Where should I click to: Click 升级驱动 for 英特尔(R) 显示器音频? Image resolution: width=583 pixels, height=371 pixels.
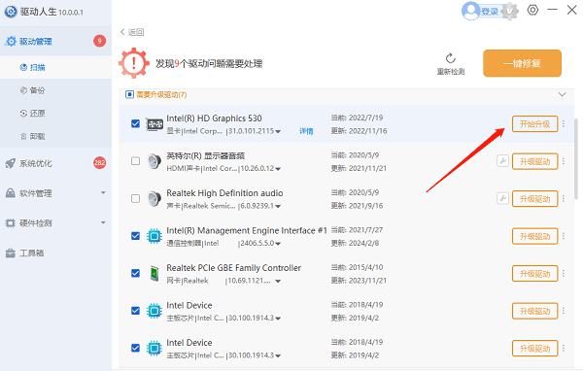[x=534, y=161]
